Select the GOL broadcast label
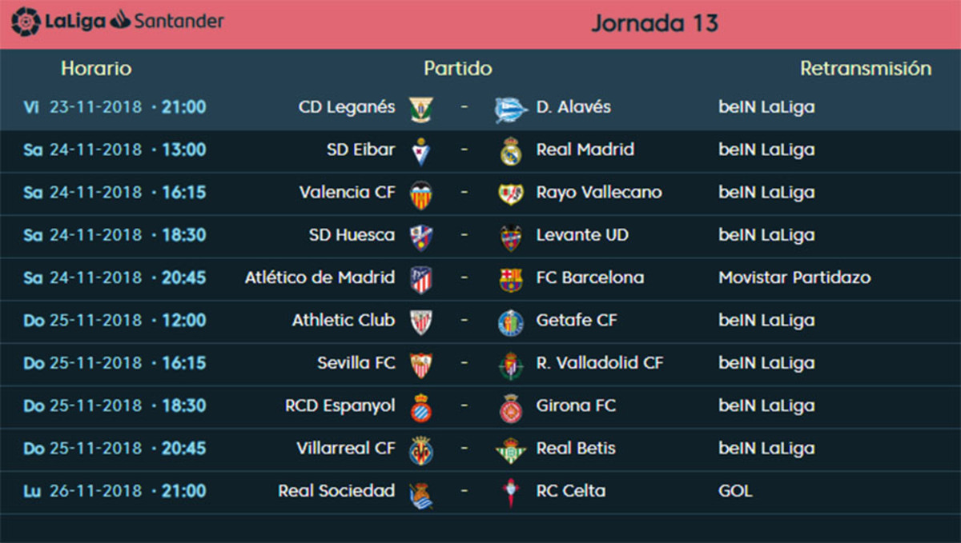This screenshot has width=961, height=543. tap(735, 490)
